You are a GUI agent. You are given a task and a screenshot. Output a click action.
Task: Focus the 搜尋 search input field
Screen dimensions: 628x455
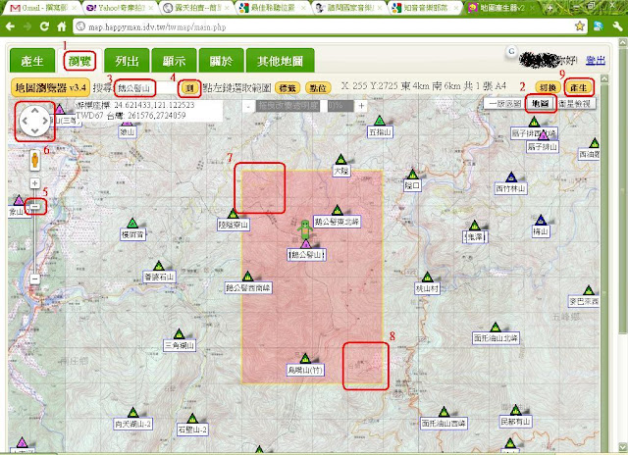coord(146,88)
